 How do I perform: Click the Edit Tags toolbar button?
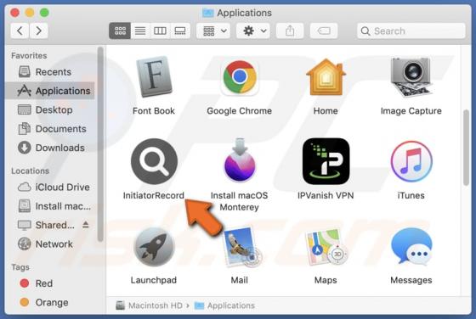click(x=324, y=31)
